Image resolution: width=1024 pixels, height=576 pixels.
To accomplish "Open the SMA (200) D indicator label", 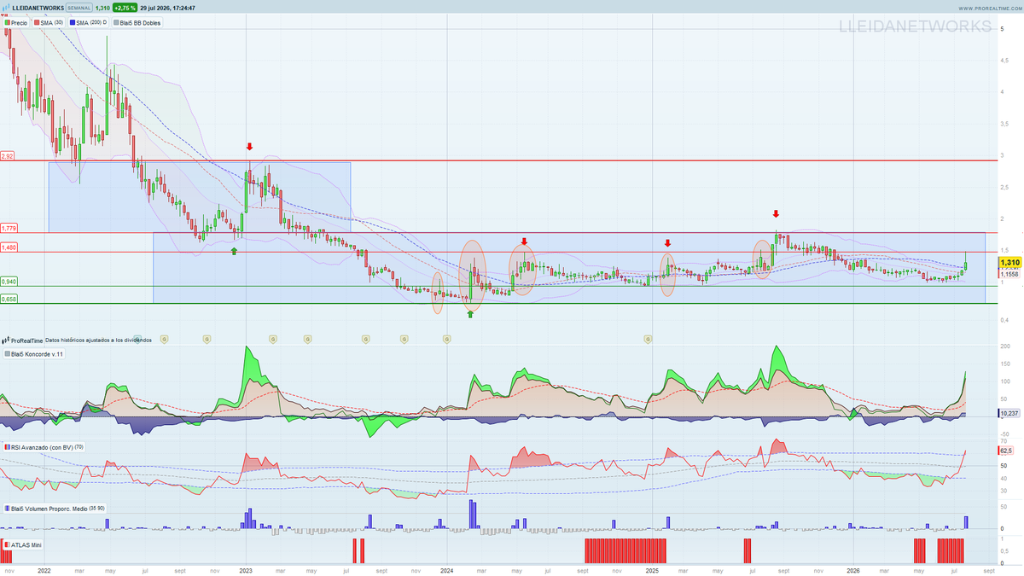I will [x=90, y=22].
